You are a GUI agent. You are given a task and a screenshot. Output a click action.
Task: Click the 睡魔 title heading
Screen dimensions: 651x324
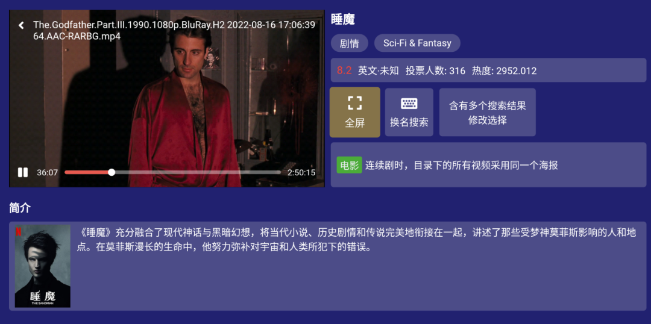click(x=343, y=19)
